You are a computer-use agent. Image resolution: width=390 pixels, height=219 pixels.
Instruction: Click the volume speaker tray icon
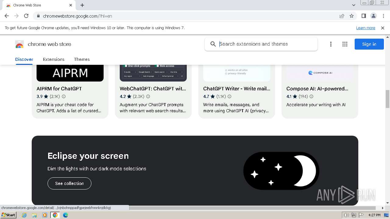tap(346, 215)
